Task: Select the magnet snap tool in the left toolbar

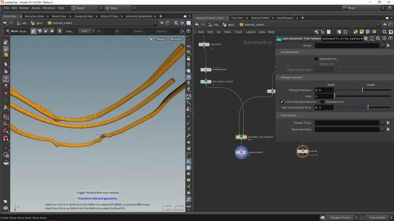Action: 6,138
